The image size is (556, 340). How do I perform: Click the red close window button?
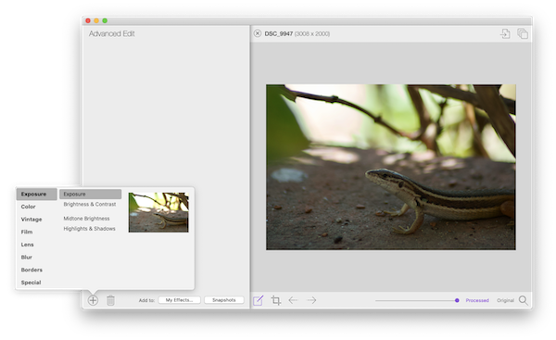point(88,20)
